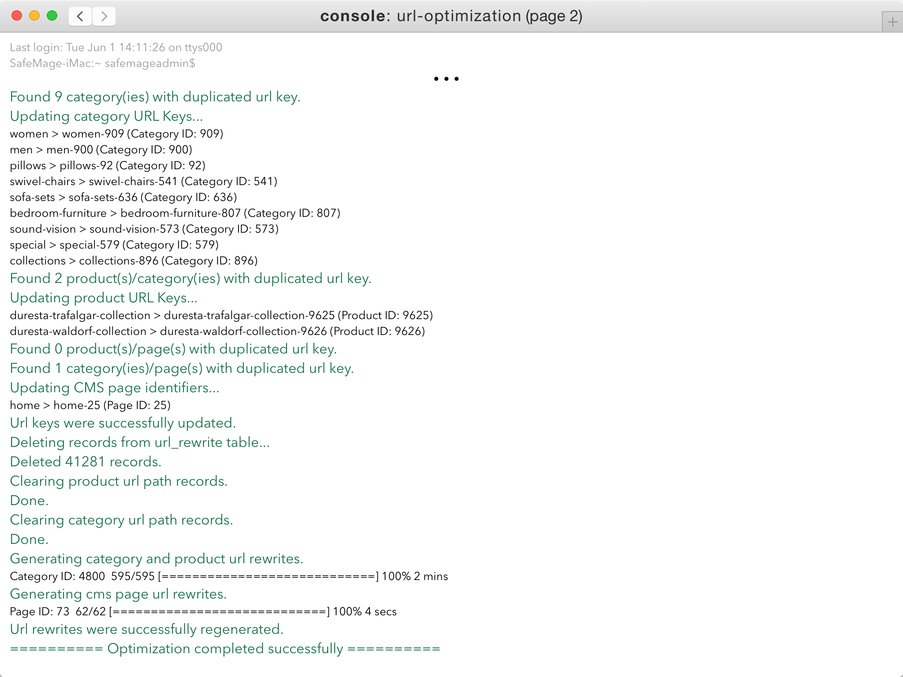Click the three-dot ellipsis indicator
Screen dimensions: 903x677
pos(446,79)
